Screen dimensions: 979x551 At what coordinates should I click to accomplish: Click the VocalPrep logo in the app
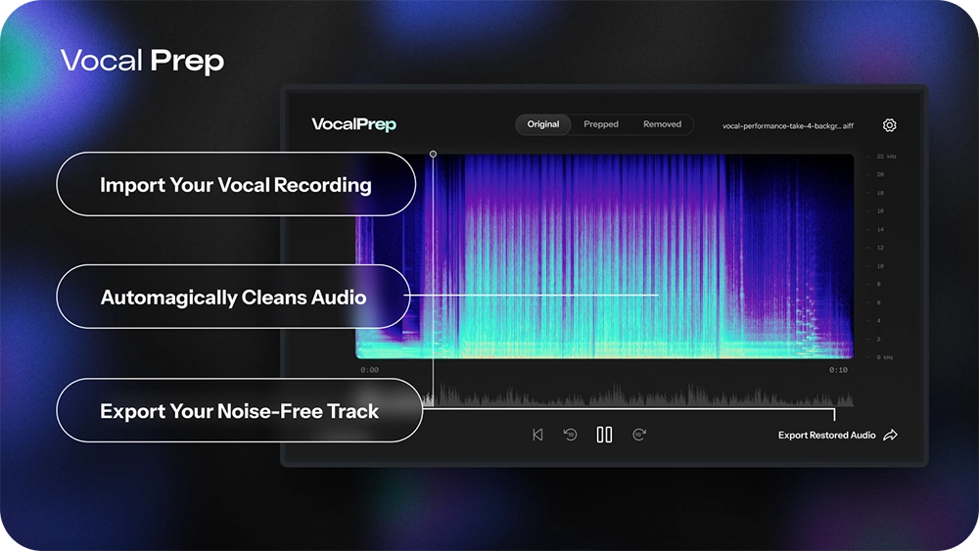[353, 124]
